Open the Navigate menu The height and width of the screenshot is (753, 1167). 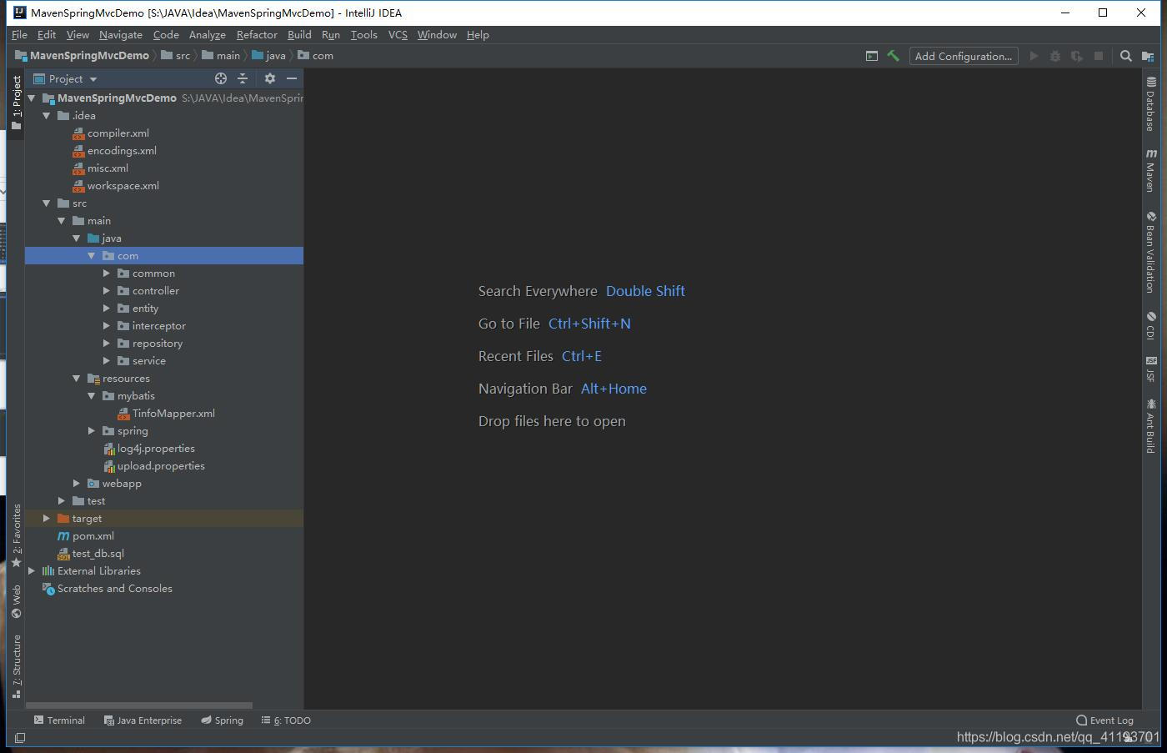120,35
